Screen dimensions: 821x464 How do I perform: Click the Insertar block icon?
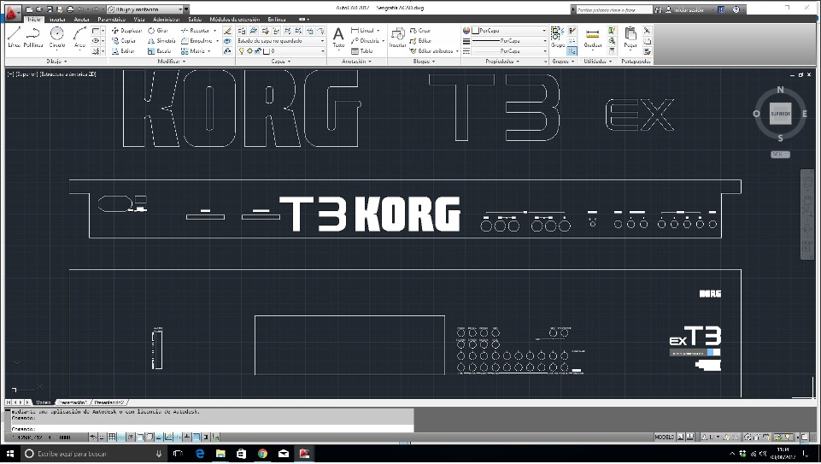(397, 38)
